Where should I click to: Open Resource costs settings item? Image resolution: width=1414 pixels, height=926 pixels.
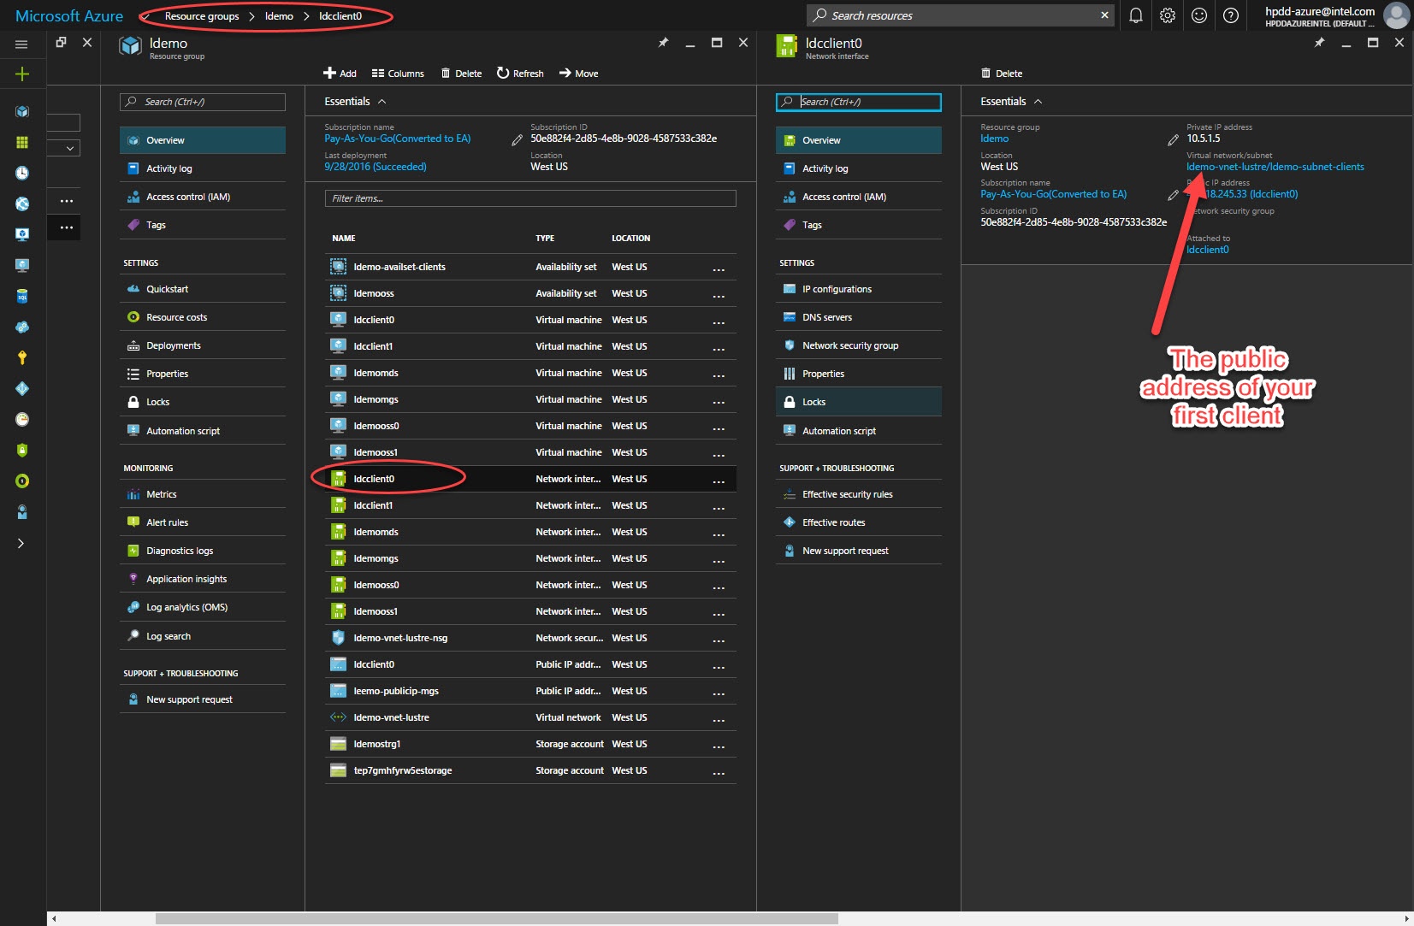203,317
